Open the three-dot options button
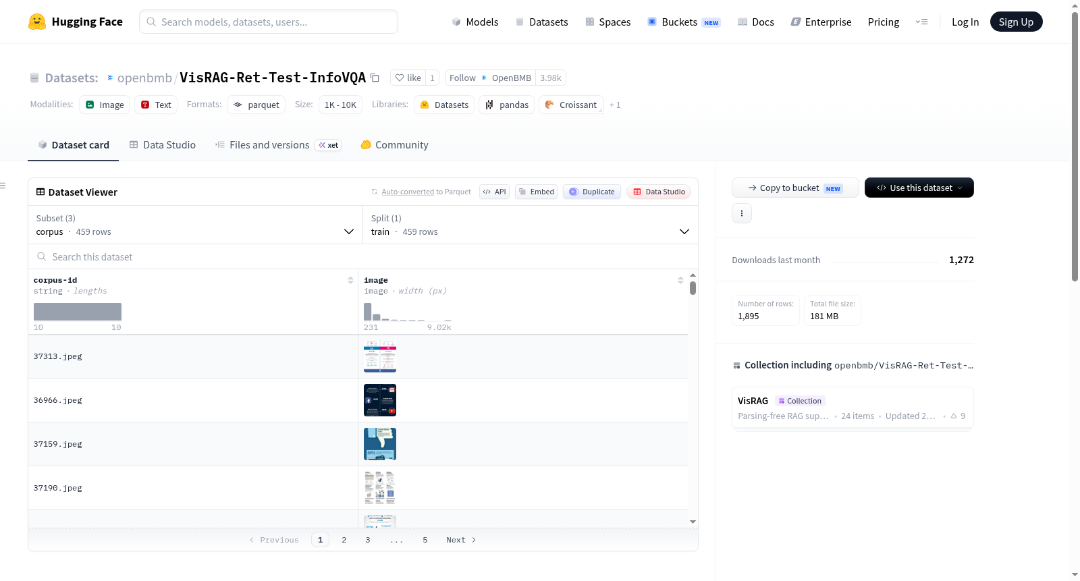The width and height of the screenshot is (1080, 581). point(742,213)
